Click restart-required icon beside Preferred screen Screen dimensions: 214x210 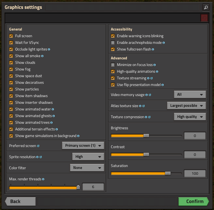point(38,146)
